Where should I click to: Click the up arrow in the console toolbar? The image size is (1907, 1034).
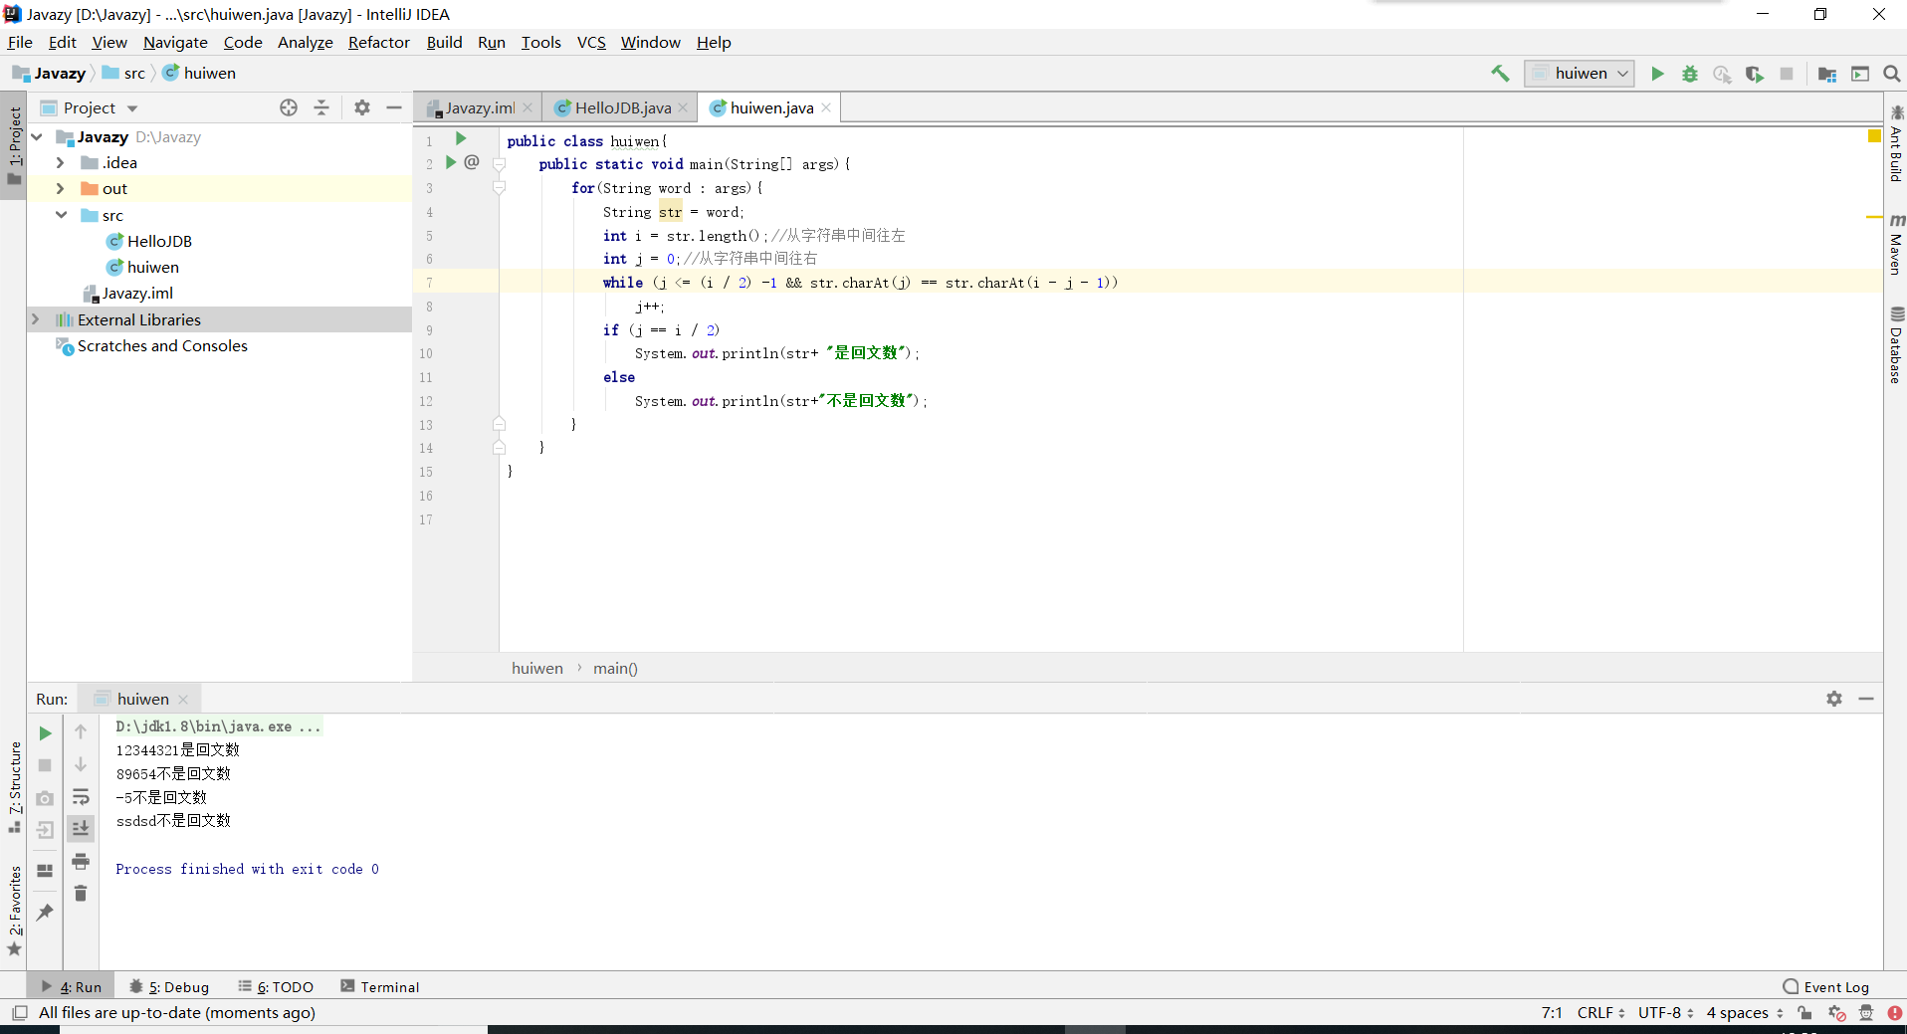point(81,732)
